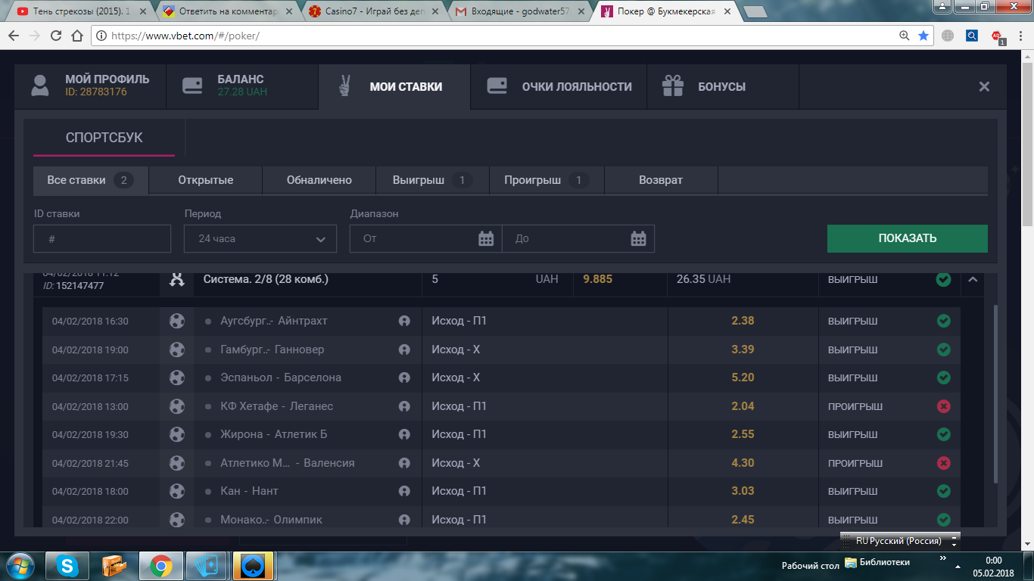1034x581 pixels.
Task: Open Skype from the taskbar
Action: (67, 565)
